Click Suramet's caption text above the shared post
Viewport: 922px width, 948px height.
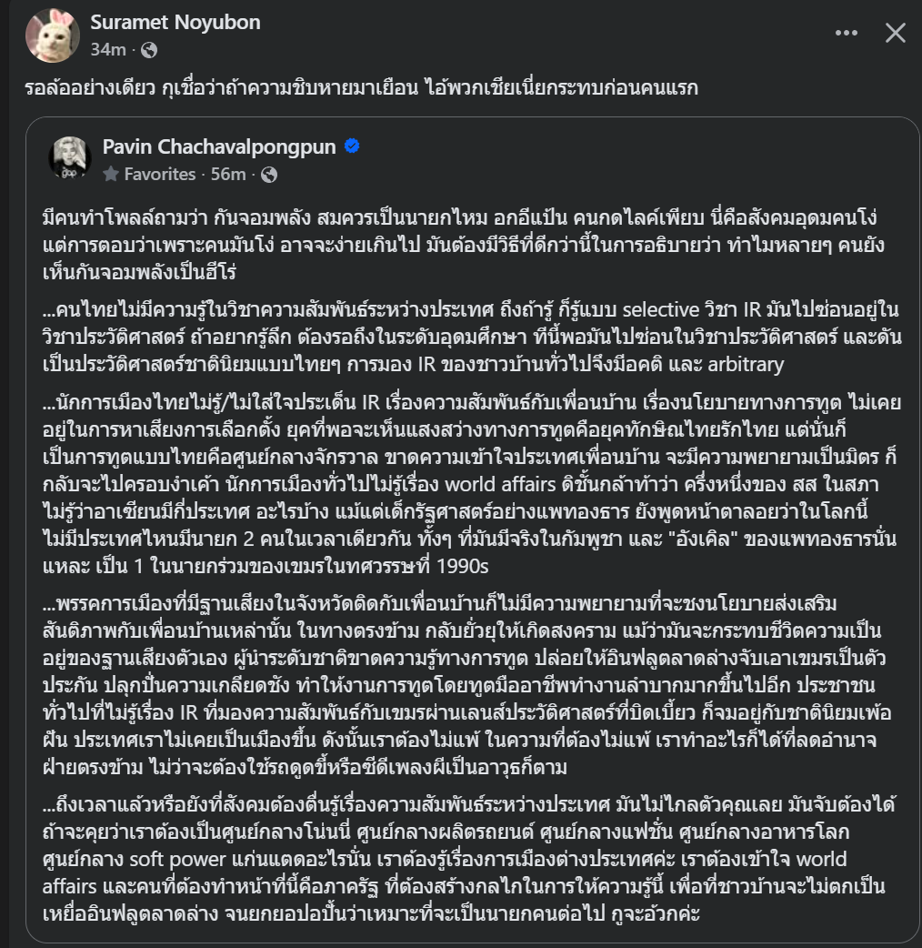point(360,89)
